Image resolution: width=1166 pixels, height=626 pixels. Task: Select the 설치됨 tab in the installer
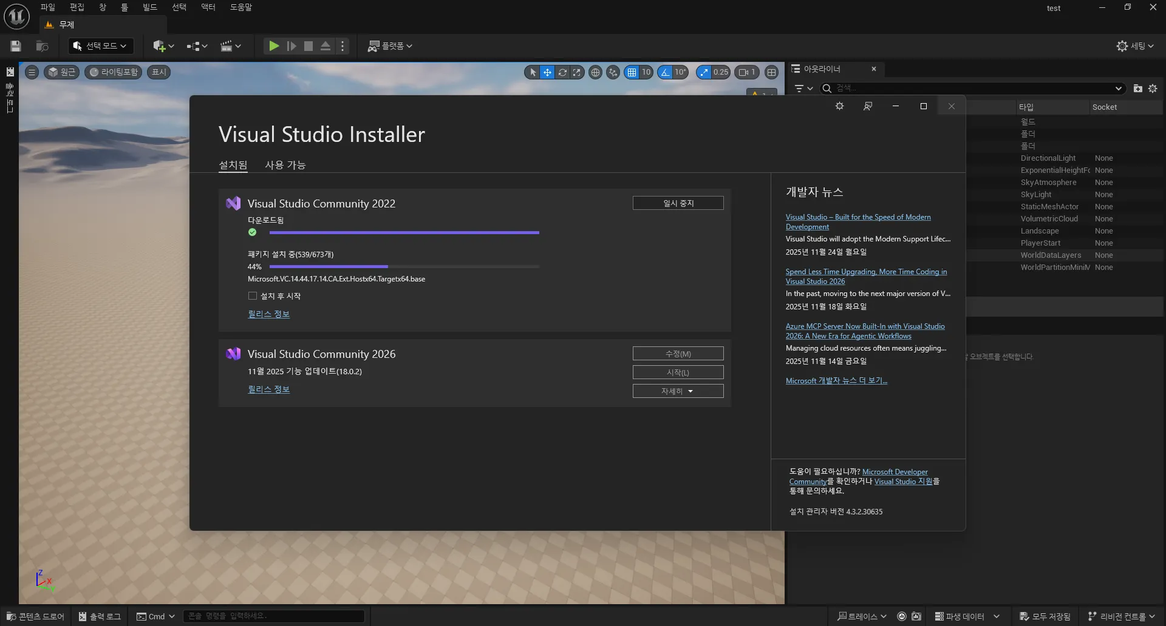233,165
